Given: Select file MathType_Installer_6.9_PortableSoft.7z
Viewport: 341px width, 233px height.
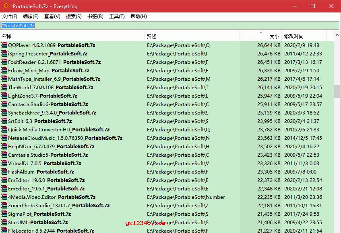Looking at the screenshot, I should tap(54, 79).
